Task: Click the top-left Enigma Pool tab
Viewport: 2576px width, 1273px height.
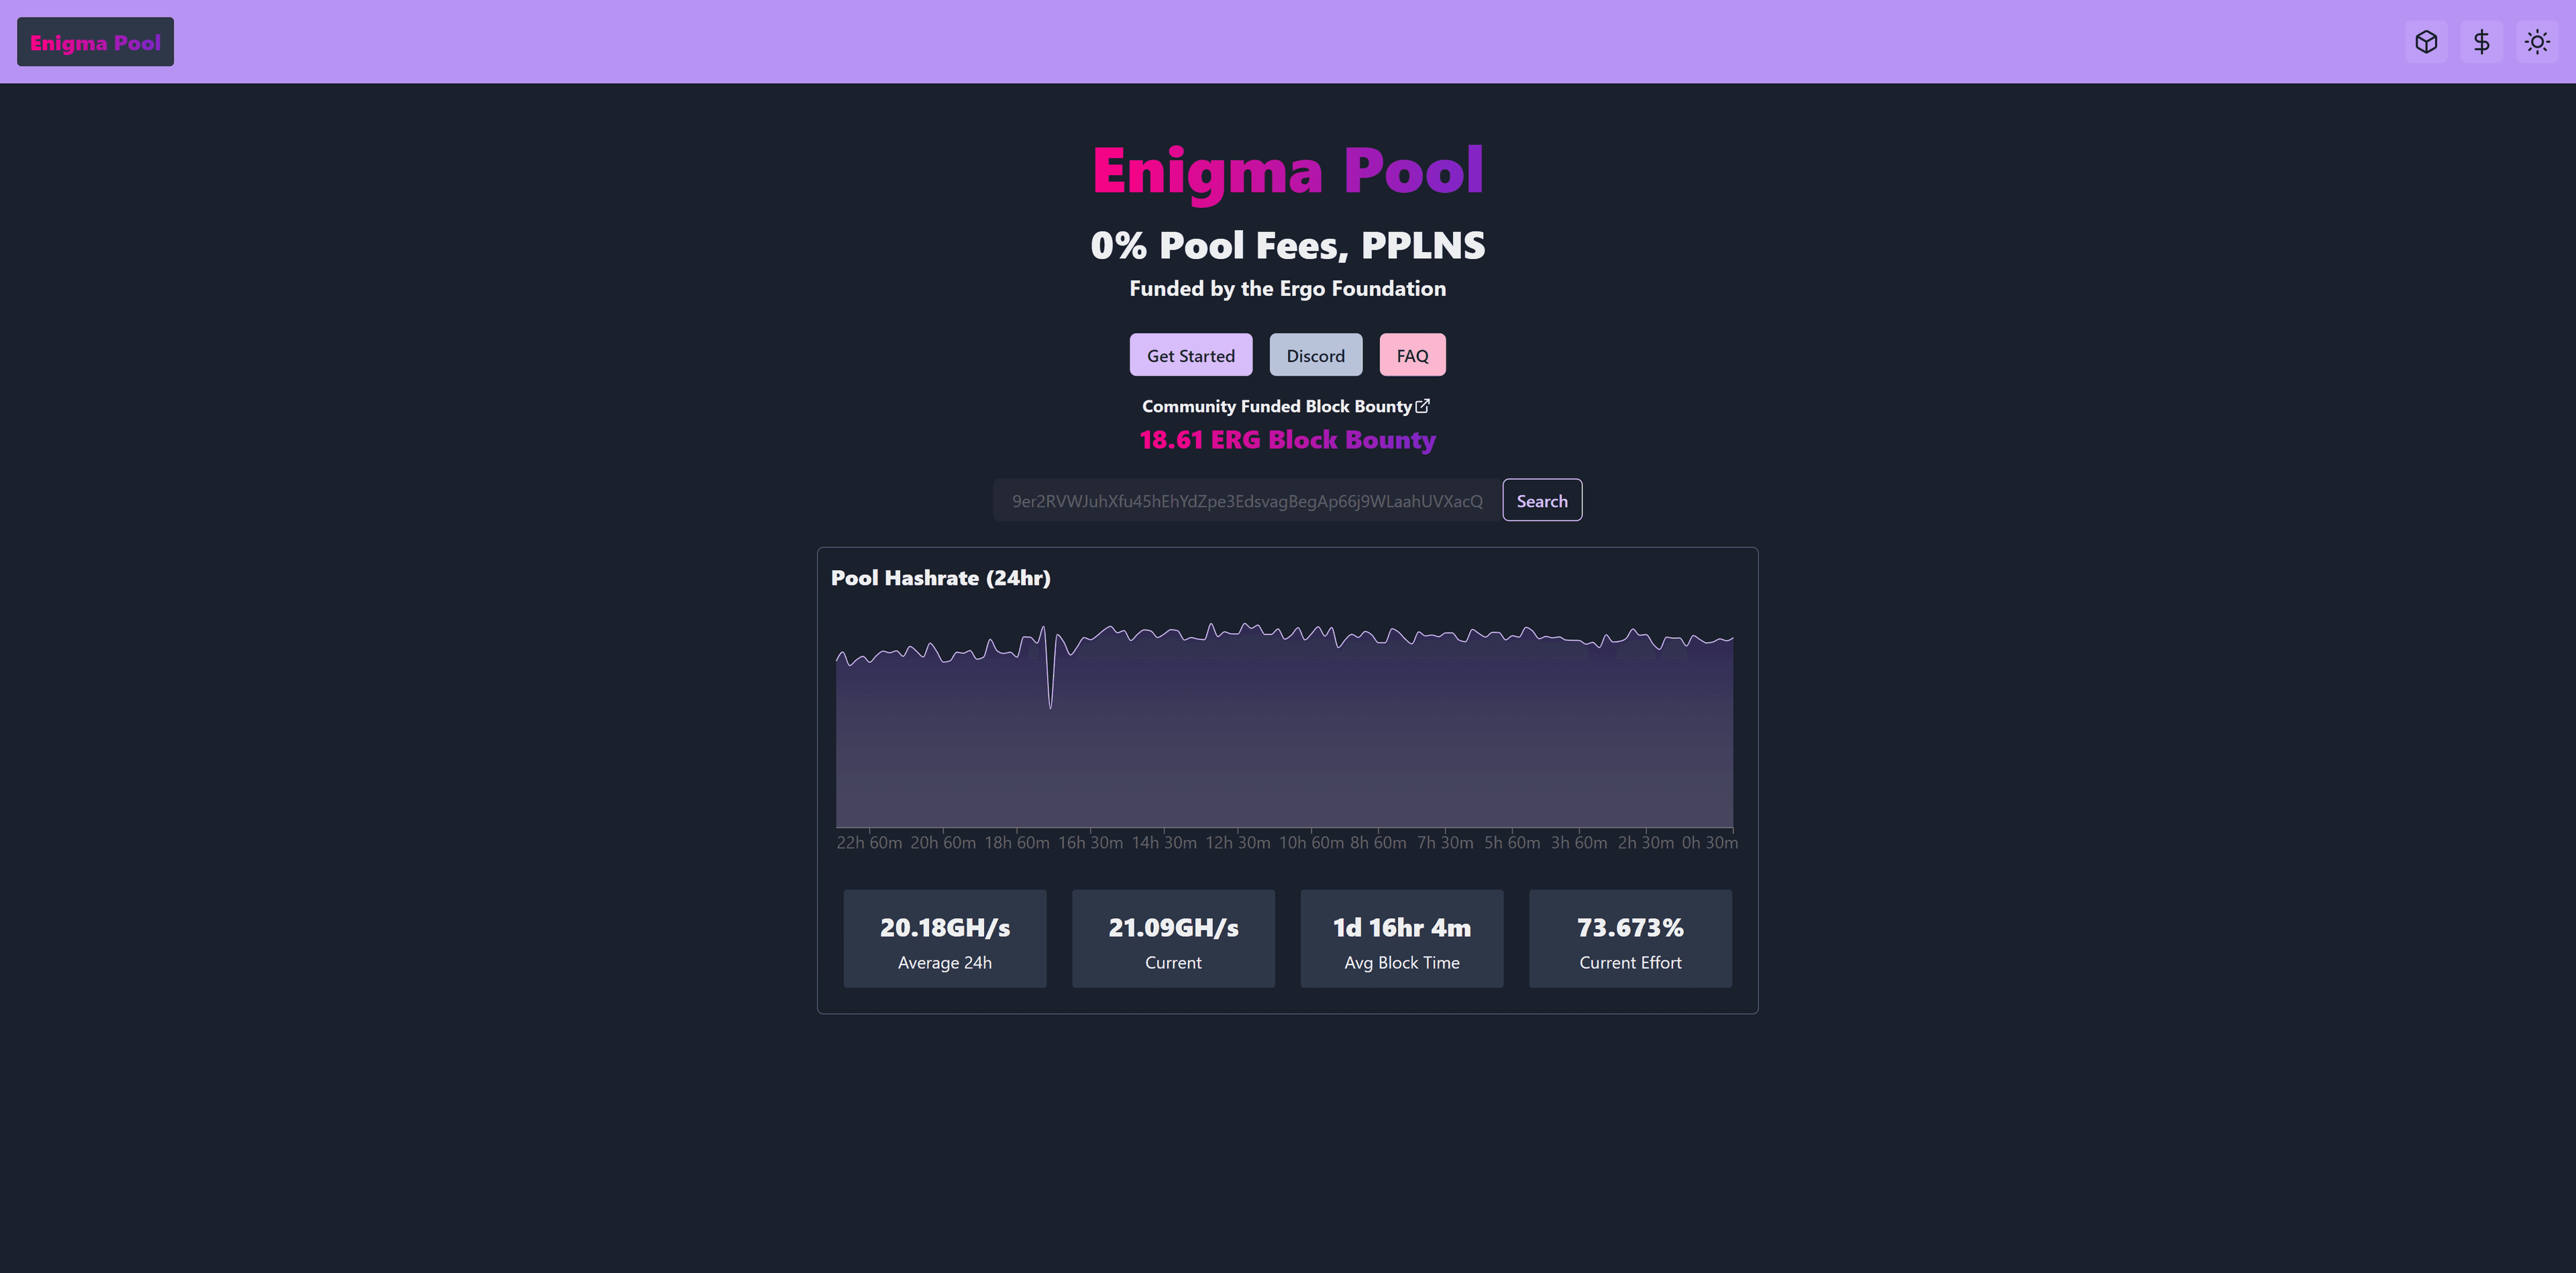Action: [x=95, y=41]
